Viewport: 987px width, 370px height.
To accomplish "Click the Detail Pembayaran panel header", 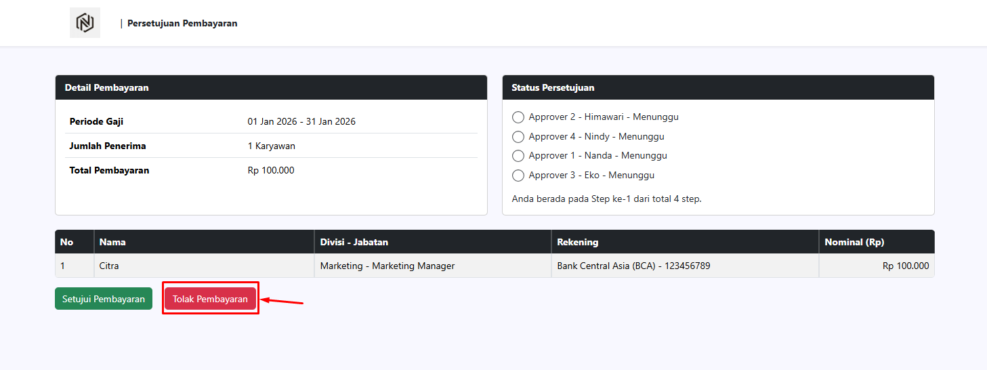I will pos(106,87).
